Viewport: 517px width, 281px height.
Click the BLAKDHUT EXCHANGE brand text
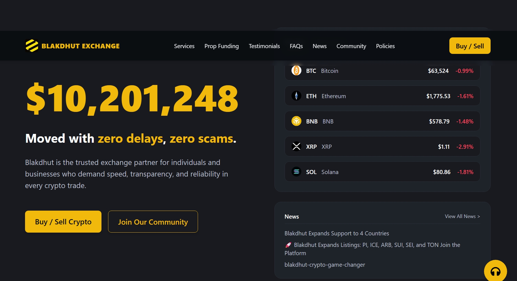click(x=81, y=46)
